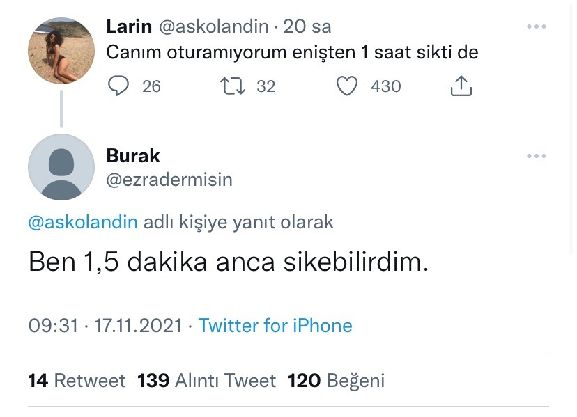Click the 430 like count on Larin's tweet
The height and width of the screenshot is (417, 577).
coord(385,86)
